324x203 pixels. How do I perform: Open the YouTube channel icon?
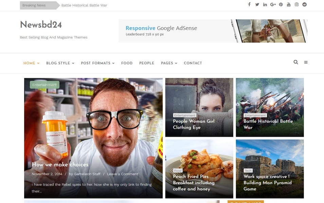(x=289, y=5)
